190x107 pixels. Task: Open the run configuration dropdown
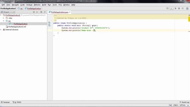pyautogui.click(x=171, y=9)
